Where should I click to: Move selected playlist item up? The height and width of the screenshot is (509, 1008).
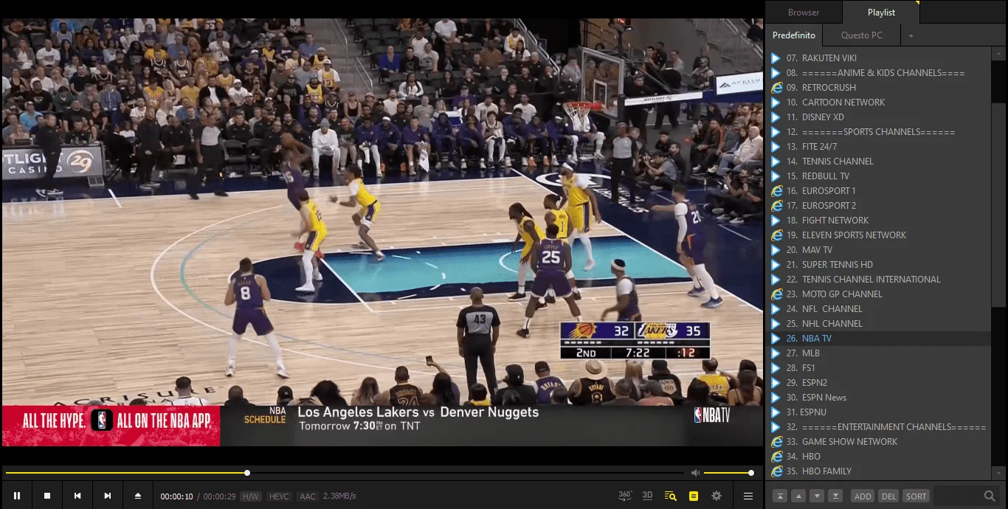[x=798, y=496]
